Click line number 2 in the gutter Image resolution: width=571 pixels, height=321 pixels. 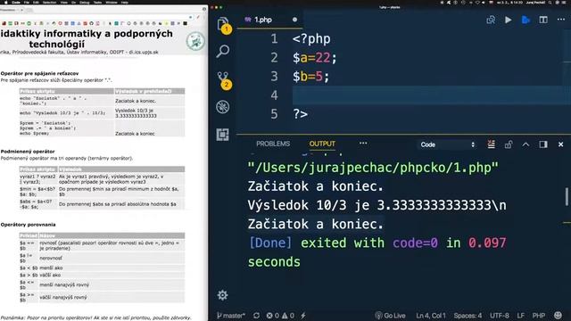click(274, 57)
